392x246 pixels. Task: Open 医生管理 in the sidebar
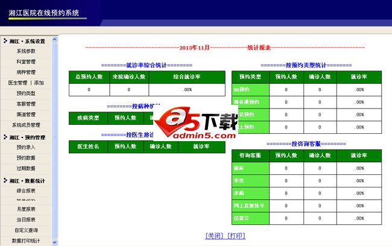pos(17,83)
